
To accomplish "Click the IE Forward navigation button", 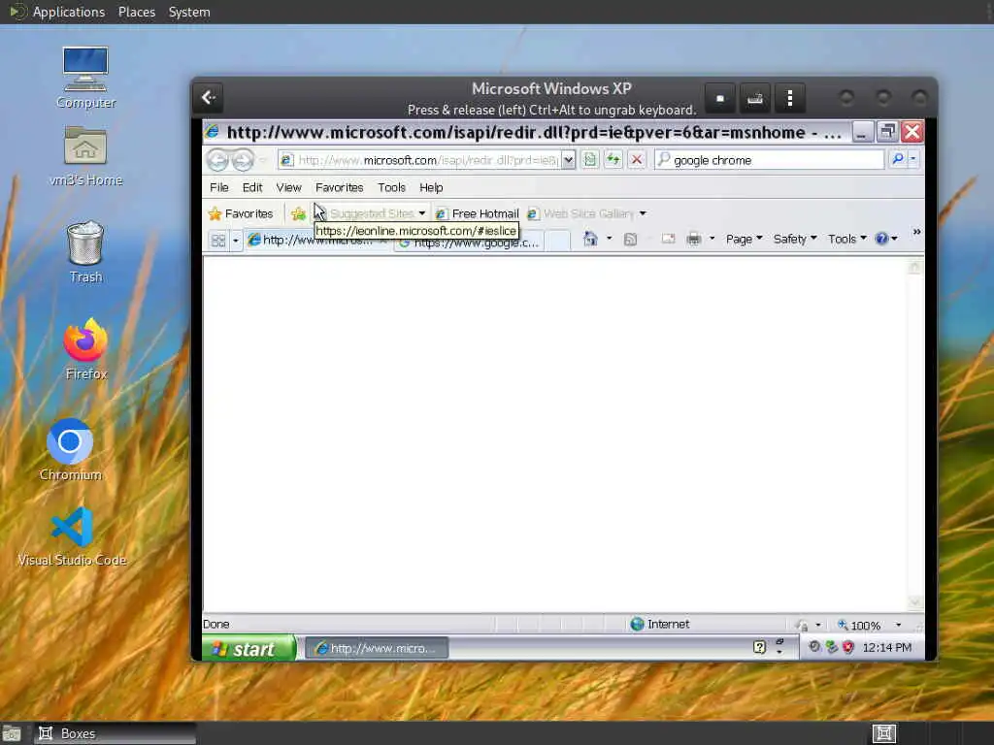I will click(242, 160).
